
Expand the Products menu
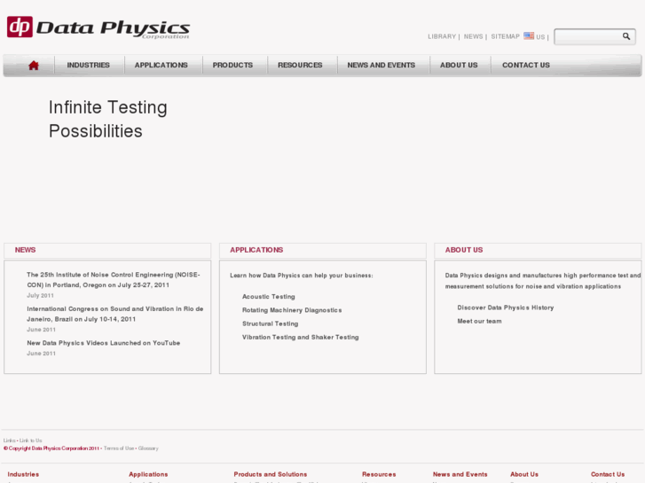click(232, 65)
